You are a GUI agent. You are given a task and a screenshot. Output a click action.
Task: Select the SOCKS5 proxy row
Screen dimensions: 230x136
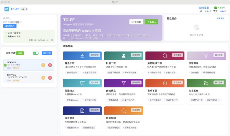click(x=28, y=65)
